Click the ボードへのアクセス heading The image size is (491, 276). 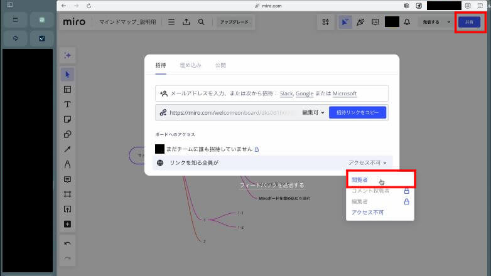tap(175, 135)
